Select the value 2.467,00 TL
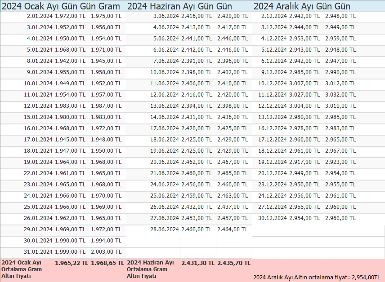The image size is (385, 282). tap(232, 162)
